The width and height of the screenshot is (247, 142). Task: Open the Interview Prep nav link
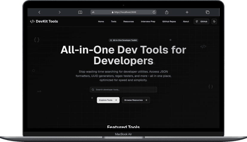pyautogui.click(x=148, y=21)
